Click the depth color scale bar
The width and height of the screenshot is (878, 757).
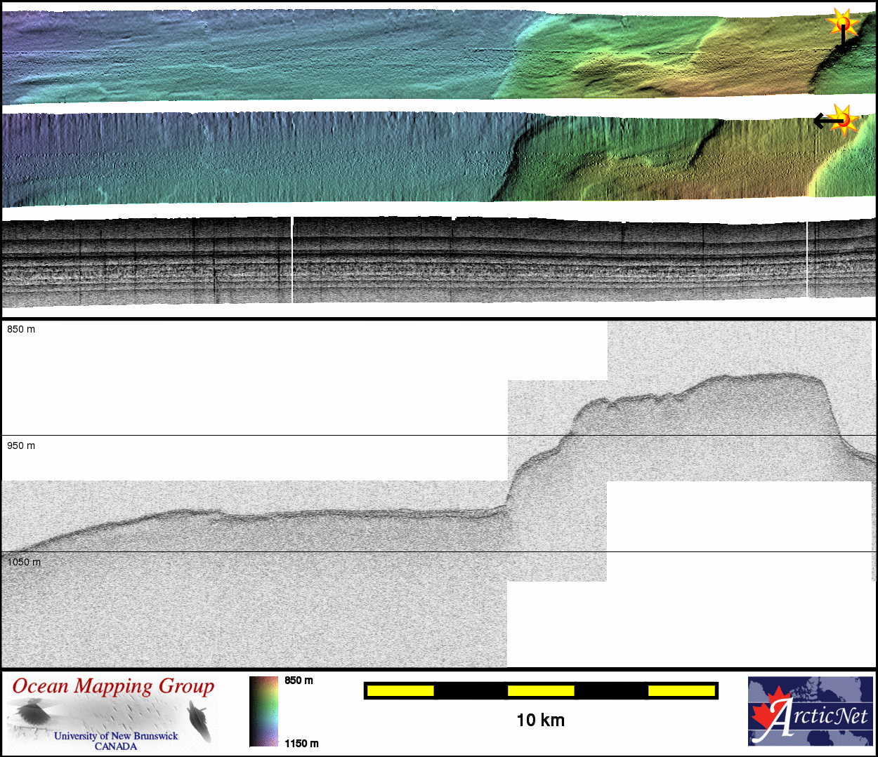click(263, 711)
